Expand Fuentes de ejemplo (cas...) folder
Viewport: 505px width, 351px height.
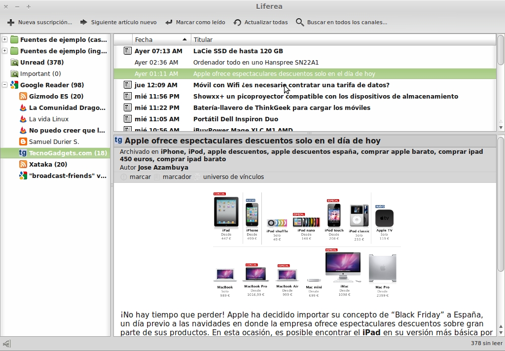pos(5,39)
